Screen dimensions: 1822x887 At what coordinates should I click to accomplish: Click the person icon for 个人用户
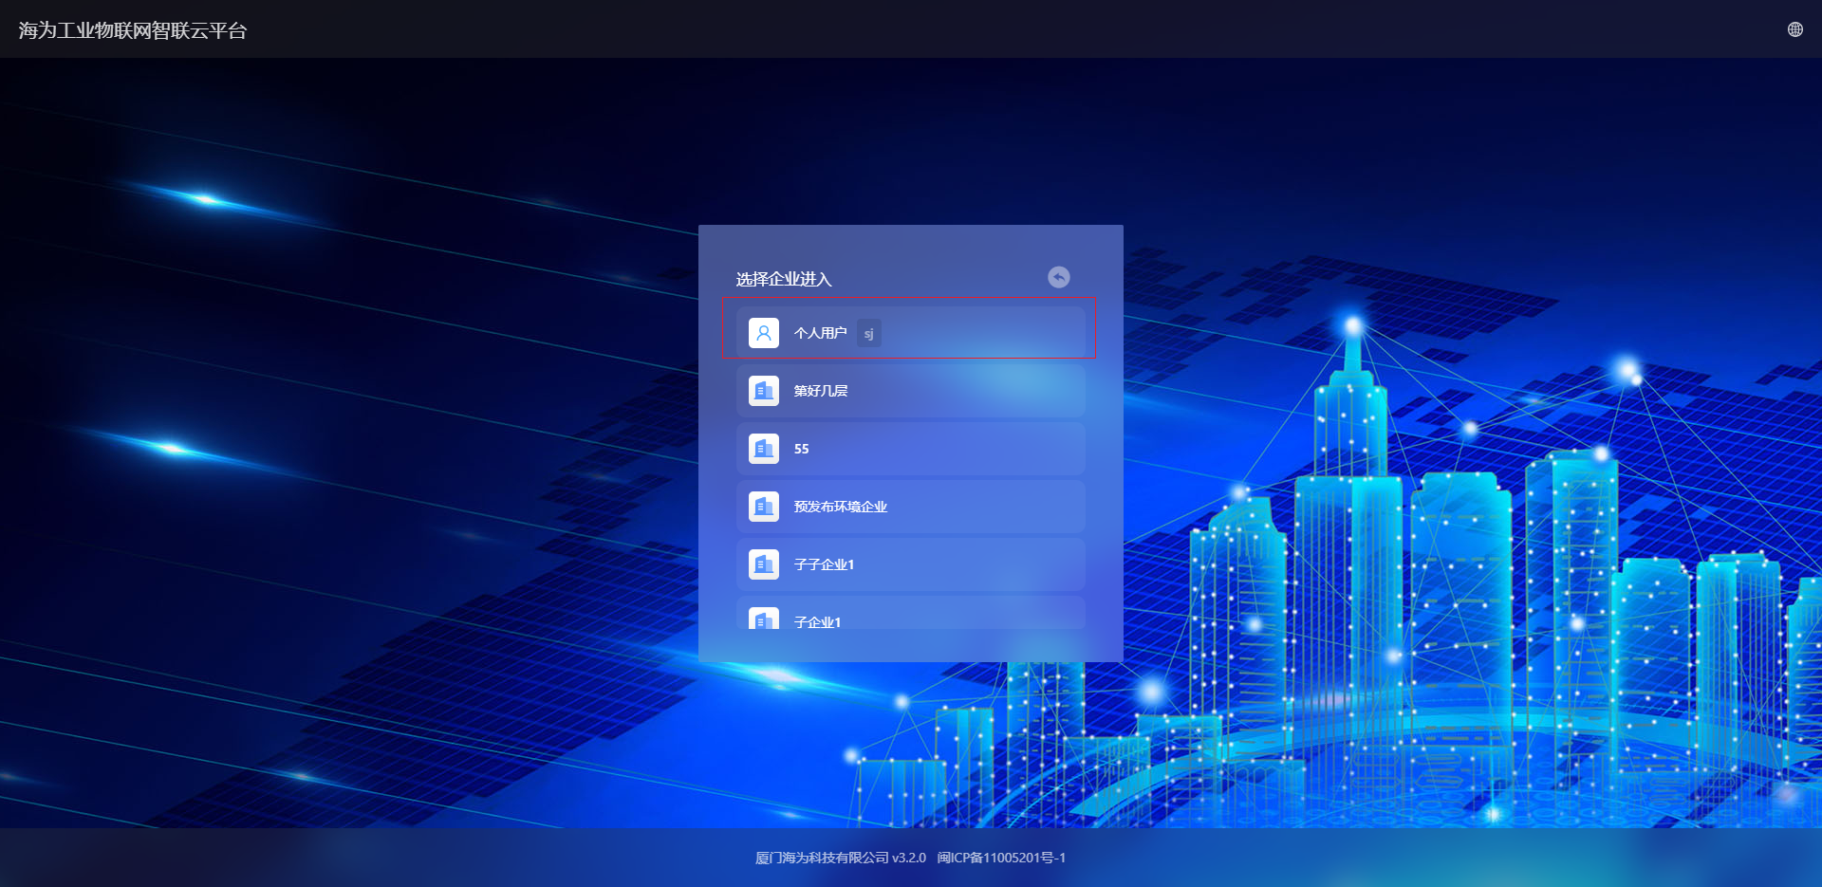pos(764,333)
